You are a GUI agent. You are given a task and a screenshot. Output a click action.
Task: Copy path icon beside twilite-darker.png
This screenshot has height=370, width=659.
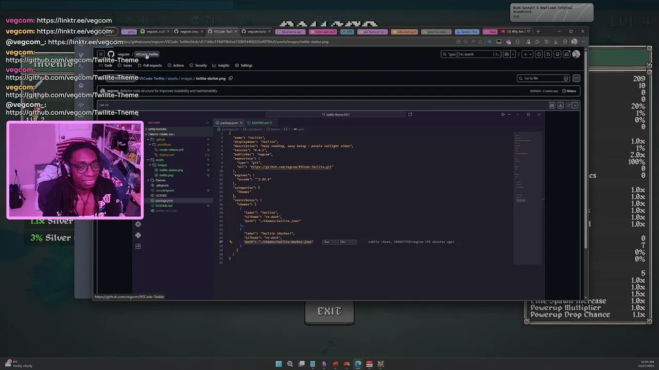(231, 78)
